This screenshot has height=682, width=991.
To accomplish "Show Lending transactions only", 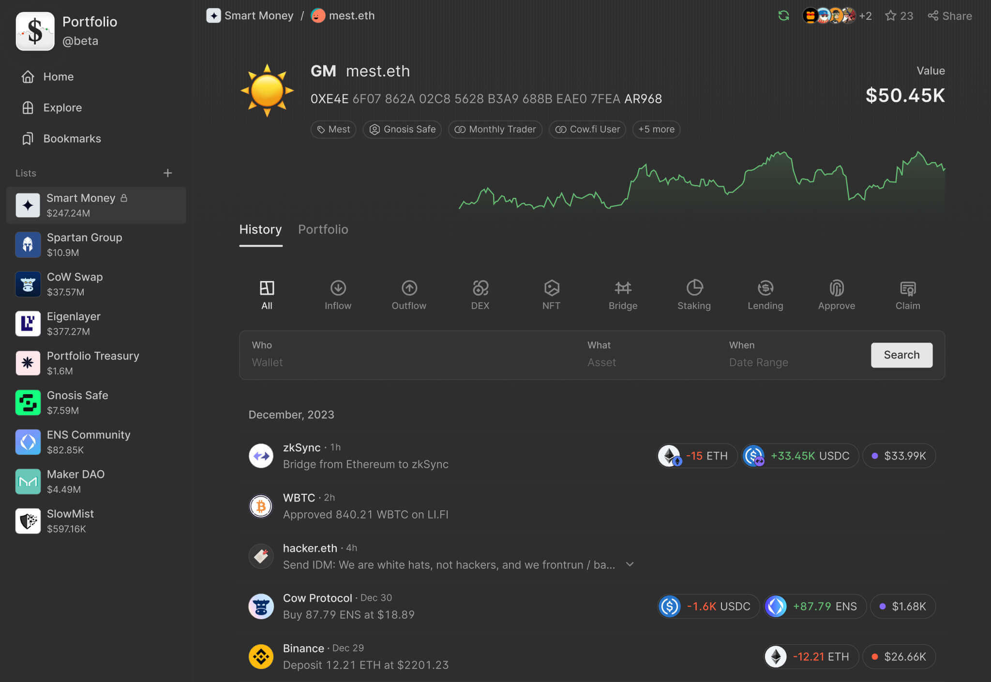I will click(765, 294).
